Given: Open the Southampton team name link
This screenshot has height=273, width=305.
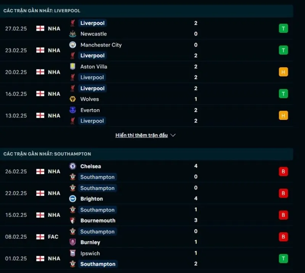Looking at the screenshot, I should pyautogui.click(x=98, y=177).
